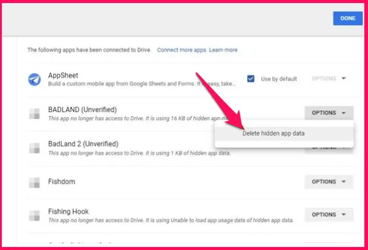Viewport: 368px width, 250px height.
Task: Collapse OPTIONS dropdown for BADLAND (Unverified)
Action: click(x=329, y=113)
